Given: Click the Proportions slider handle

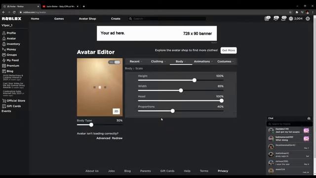Looking at the screenshot, I should click(172, 111).
